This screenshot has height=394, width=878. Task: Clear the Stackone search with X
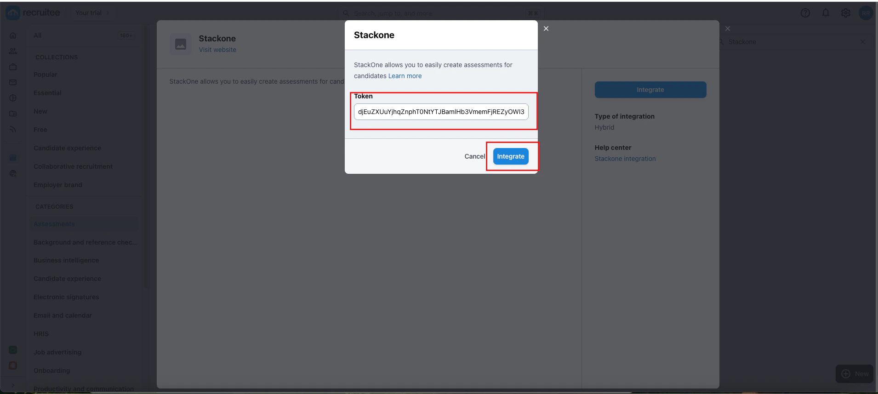coord(863,42)
